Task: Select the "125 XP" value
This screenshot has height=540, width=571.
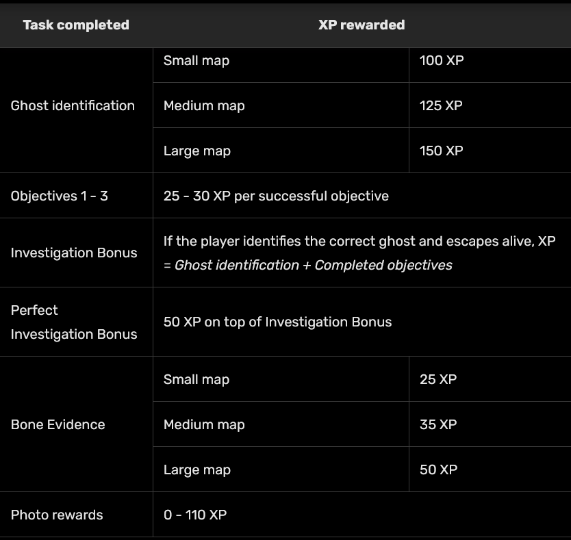Action: (440, 105)
